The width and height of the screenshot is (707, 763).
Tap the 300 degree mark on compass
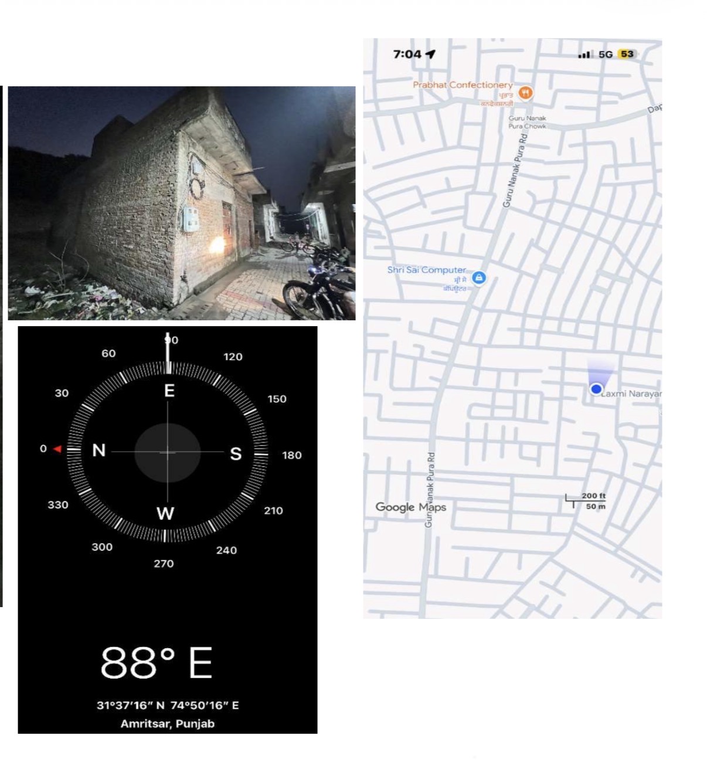[x=102, y=547]
